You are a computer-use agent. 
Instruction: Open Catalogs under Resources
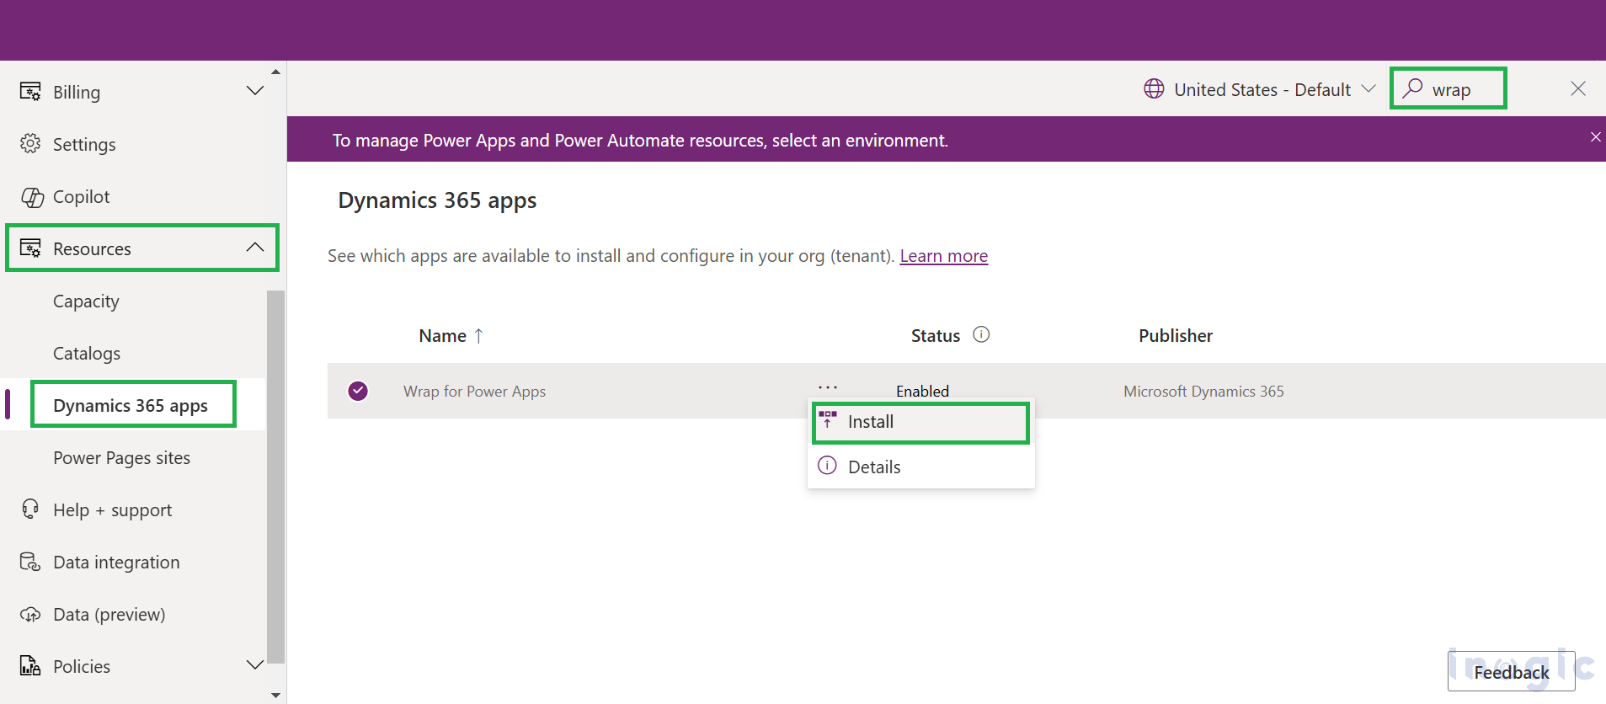tap(87, 353)
